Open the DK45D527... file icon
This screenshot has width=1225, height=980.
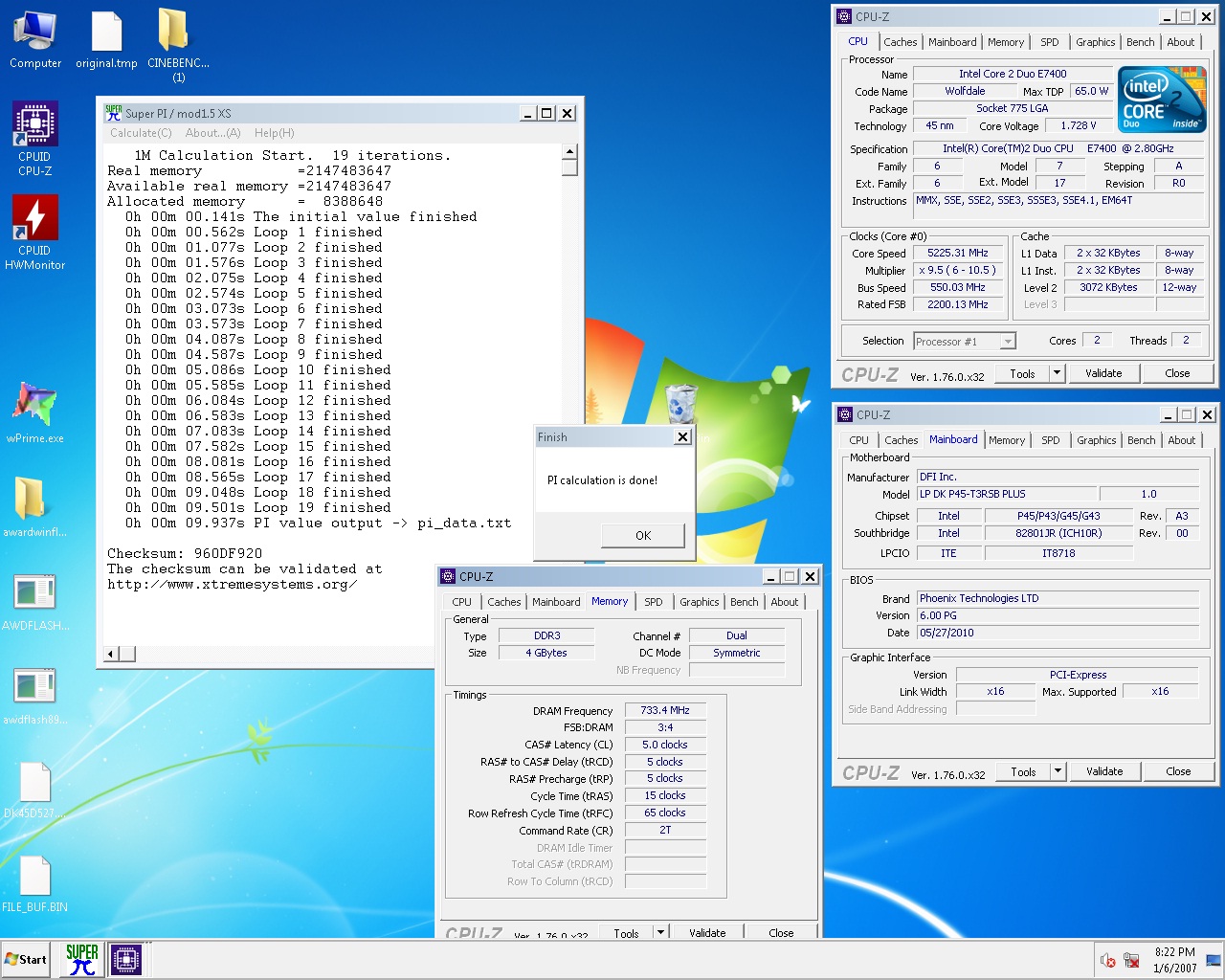pos(35,790)
